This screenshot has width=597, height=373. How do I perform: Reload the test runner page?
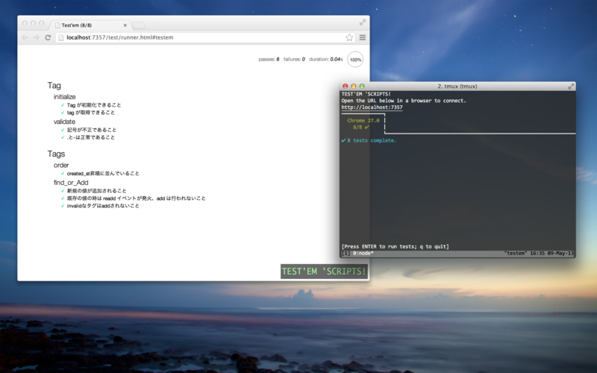tap(48, 37)
